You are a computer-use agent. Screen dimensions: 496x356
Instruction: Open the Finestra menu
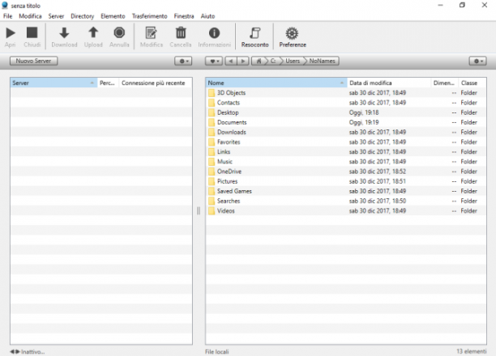point(184,16)
